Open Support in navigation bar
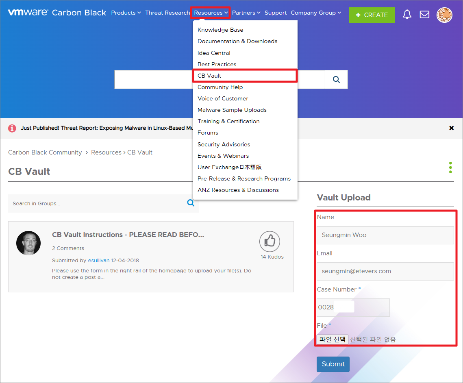 (x=276, y=13)
